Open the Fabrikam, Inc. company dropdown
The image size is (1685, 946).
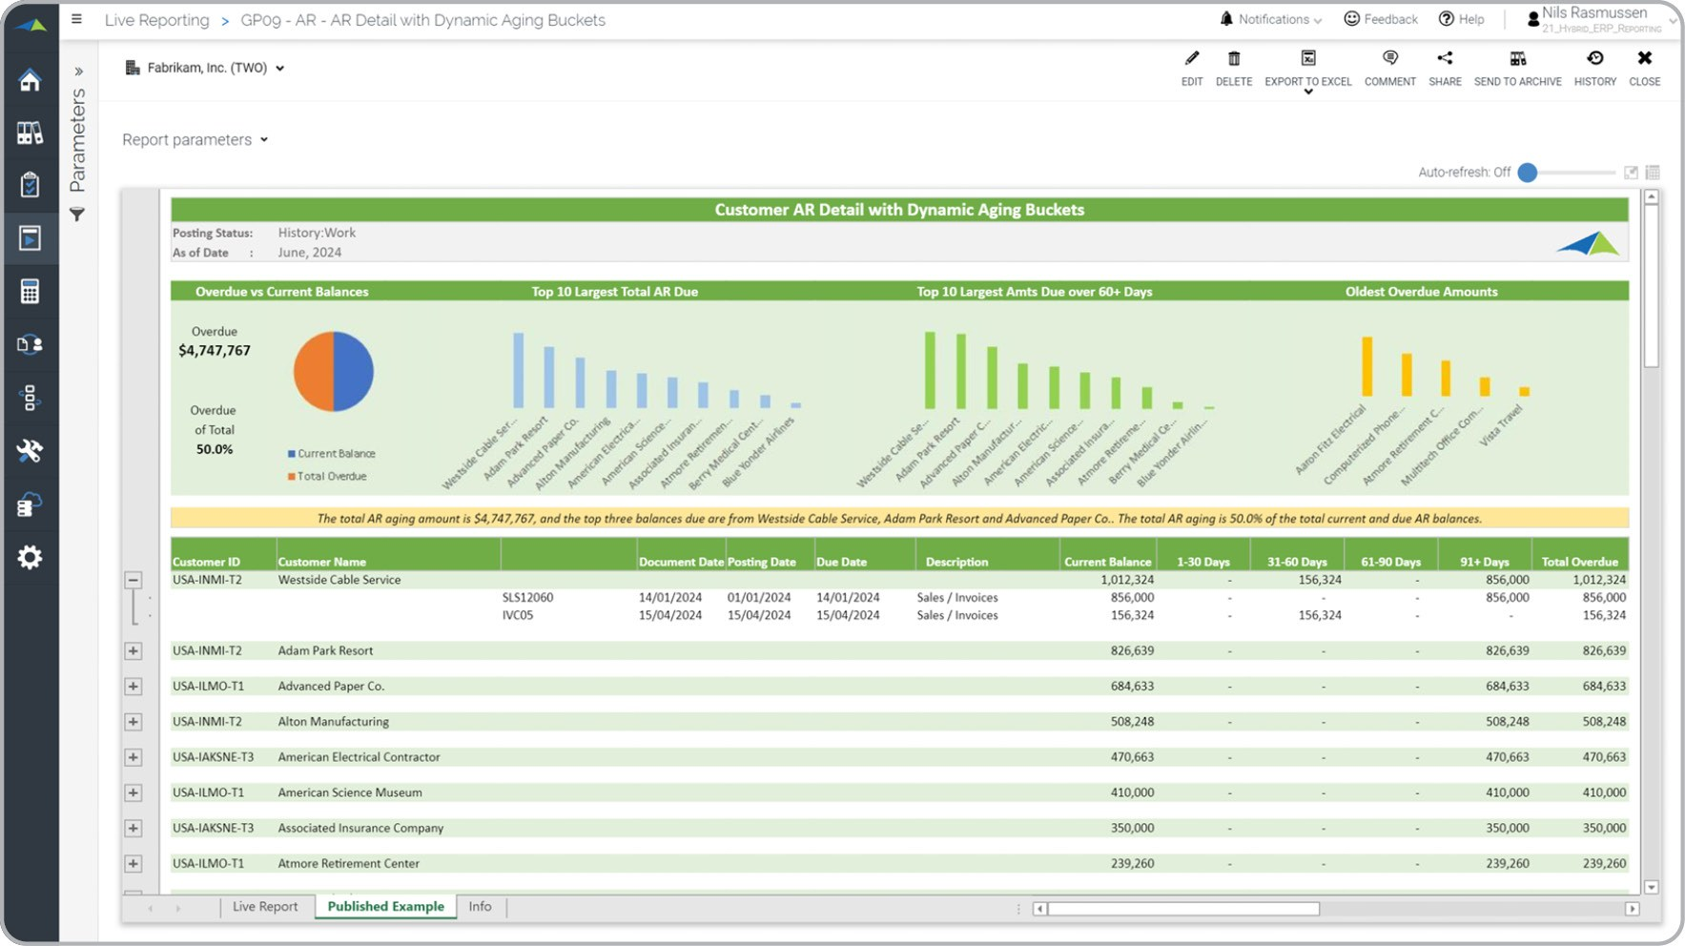pos(206,68)
